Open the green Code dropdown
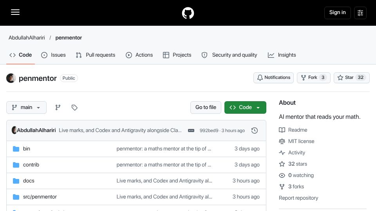376x211 pixels. tap(245, 107)
